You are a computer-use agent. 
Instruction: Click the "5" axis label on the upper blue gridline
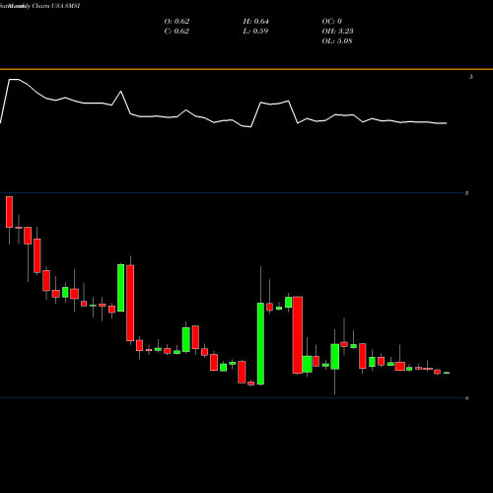(466, 193)
